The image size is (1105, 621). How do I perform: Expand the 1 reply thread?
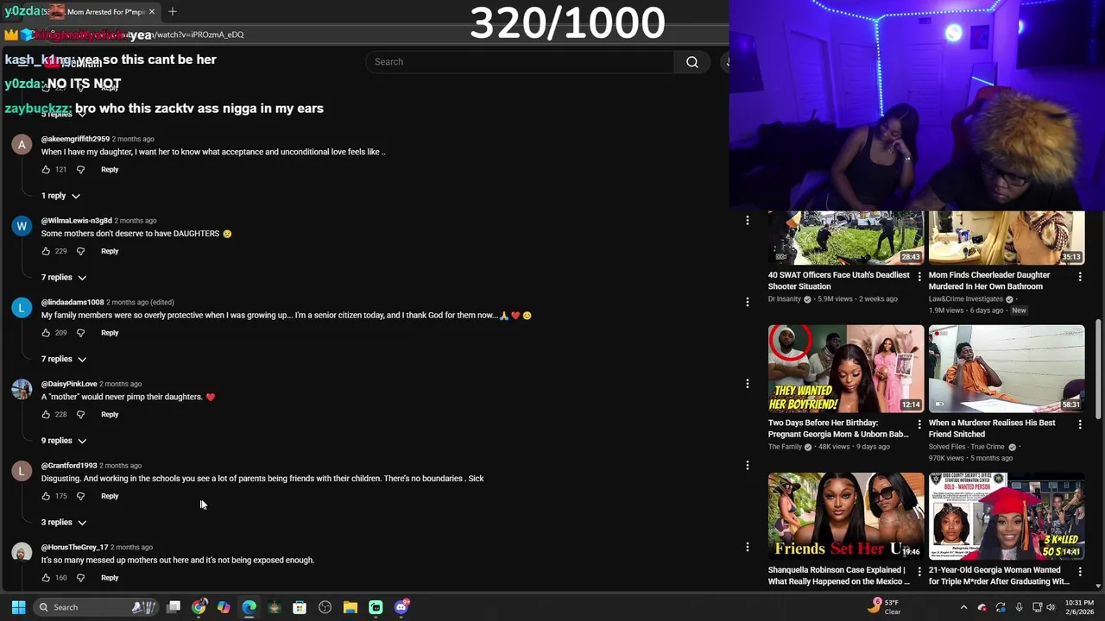60,196
